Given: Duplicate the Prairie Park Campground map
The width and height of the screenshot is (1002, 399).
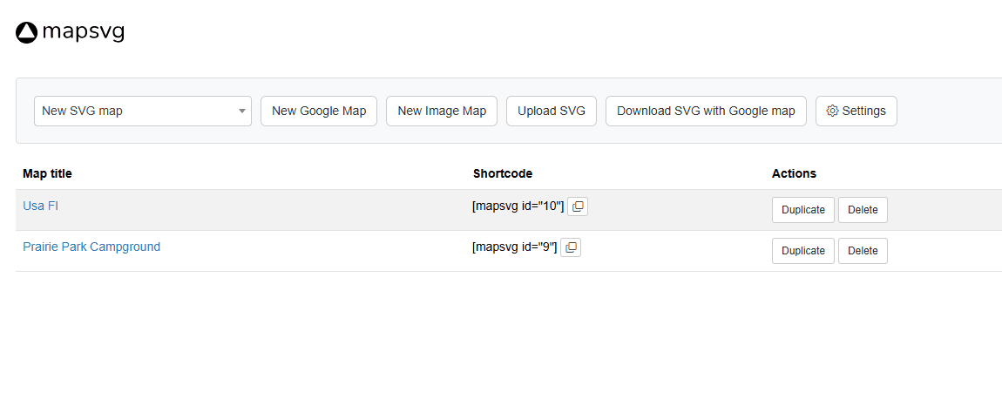Looking at the screenshot, I should pos(802,251).
